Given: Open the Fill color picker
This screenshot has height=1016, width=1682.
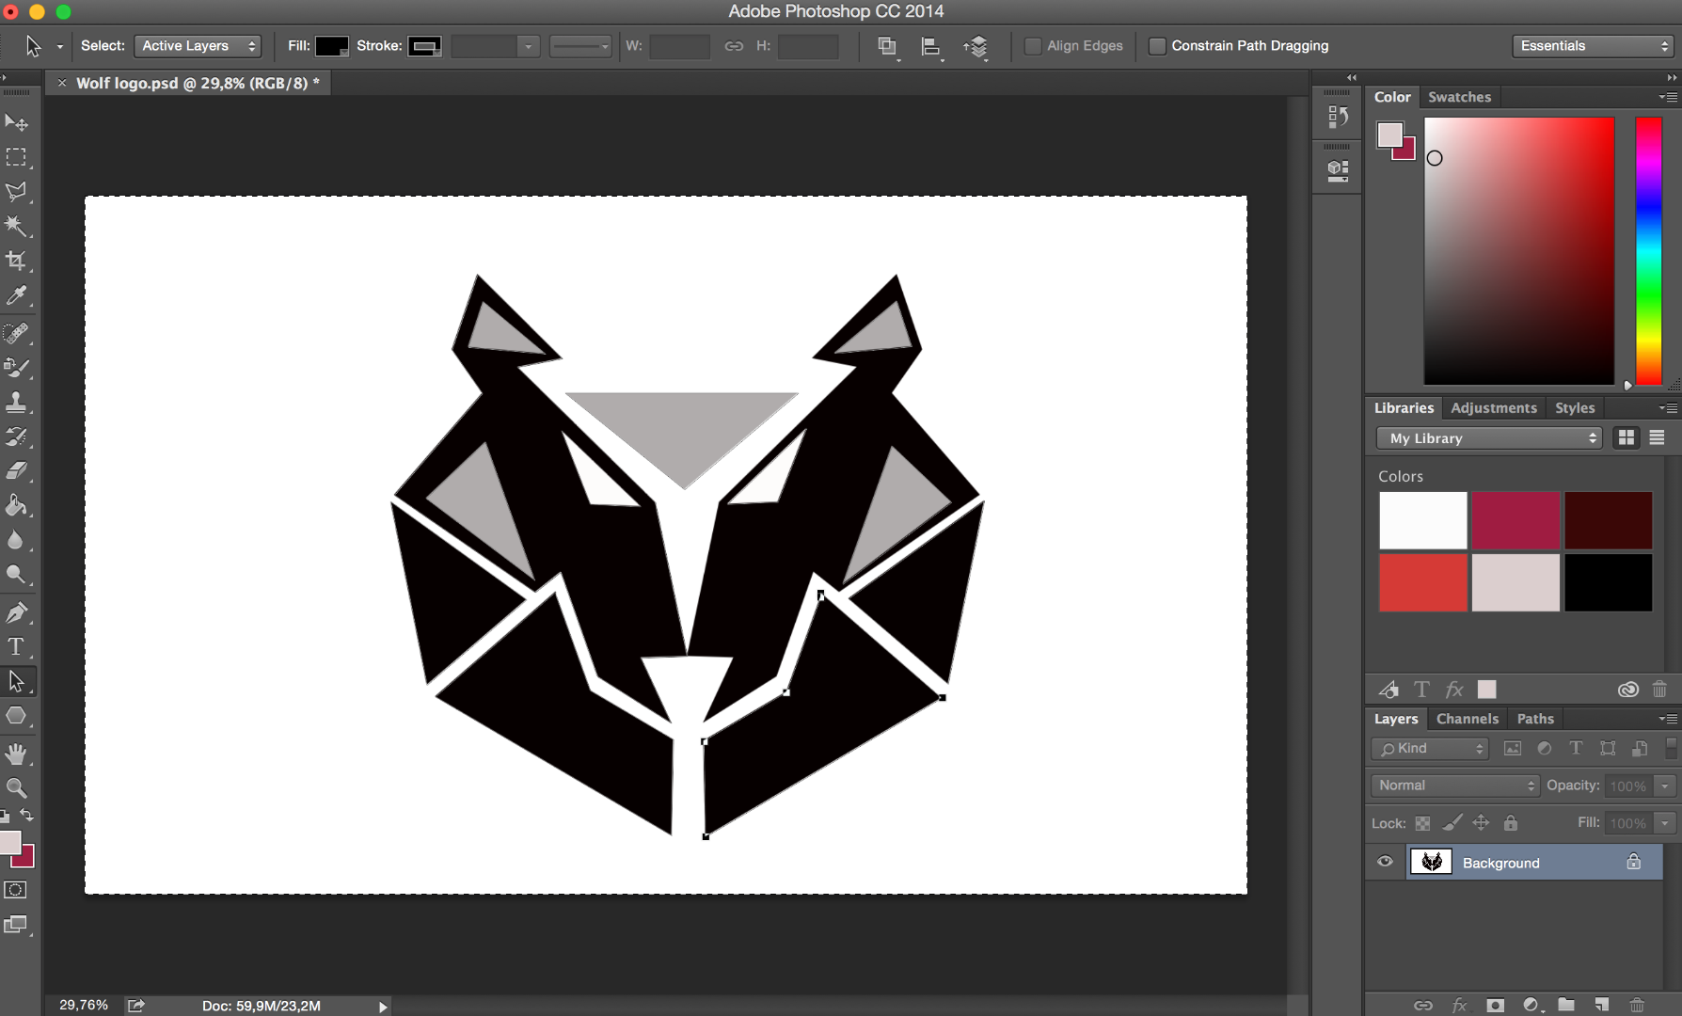Looking at the screenshot, I should (331, 46).
